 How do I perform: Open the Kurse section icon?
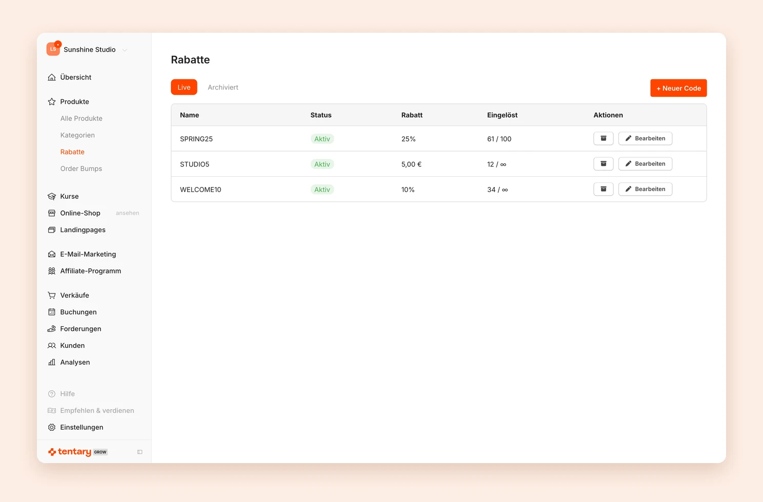(x=52, y=196)
